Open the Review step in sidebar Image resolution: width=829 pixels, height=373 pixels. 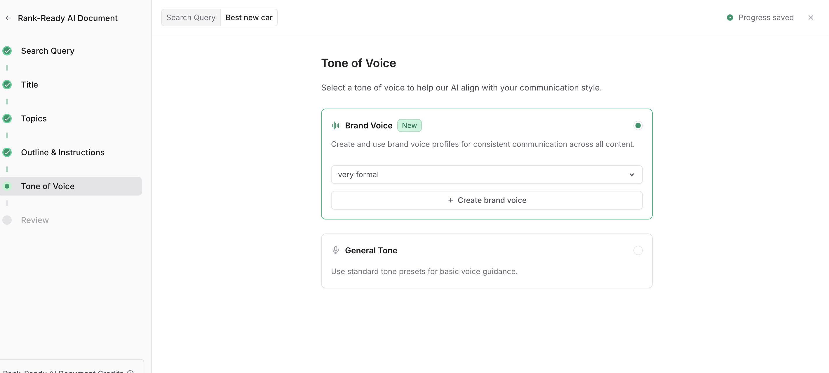coord(35,220)
